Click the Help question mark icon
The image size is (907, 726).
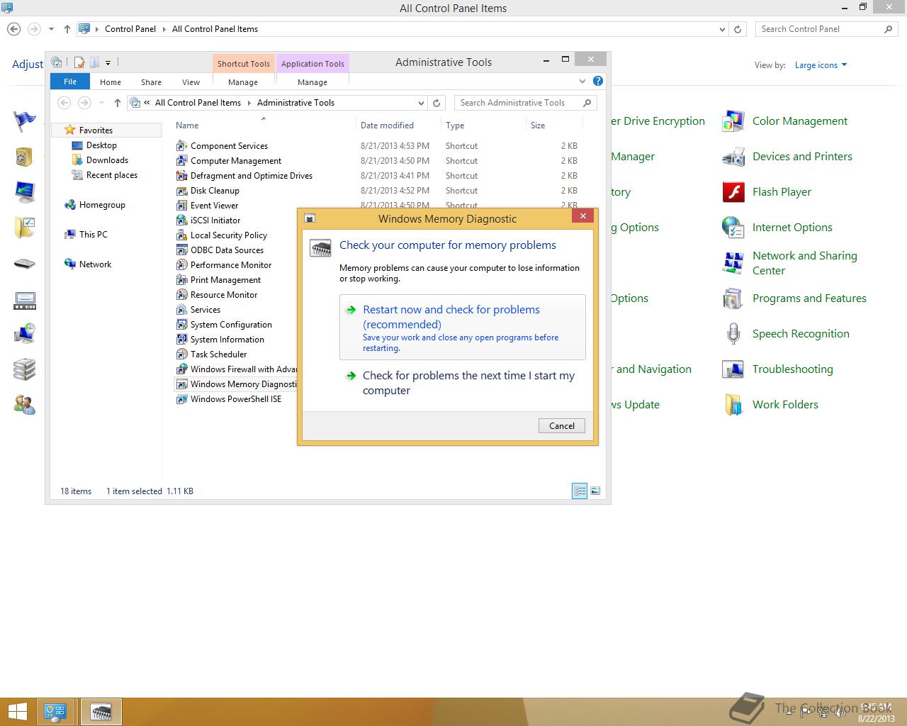[598, 82]
